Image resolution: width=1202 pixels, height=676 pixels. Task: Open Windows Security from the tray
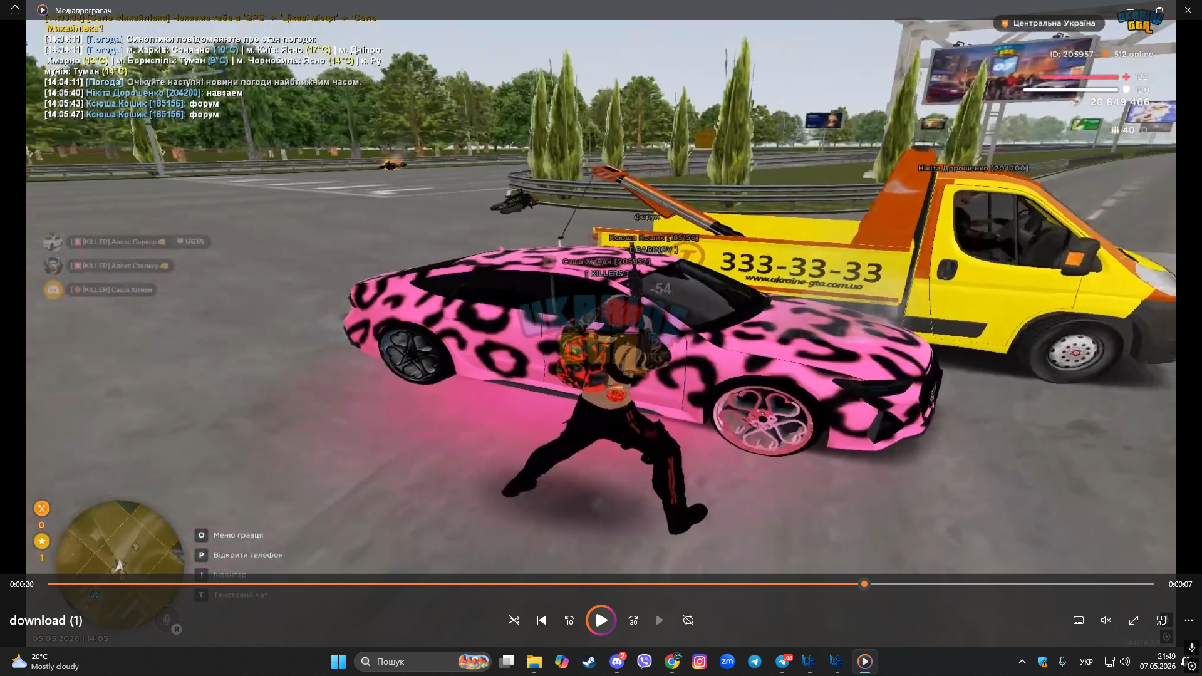[1042, 662]
